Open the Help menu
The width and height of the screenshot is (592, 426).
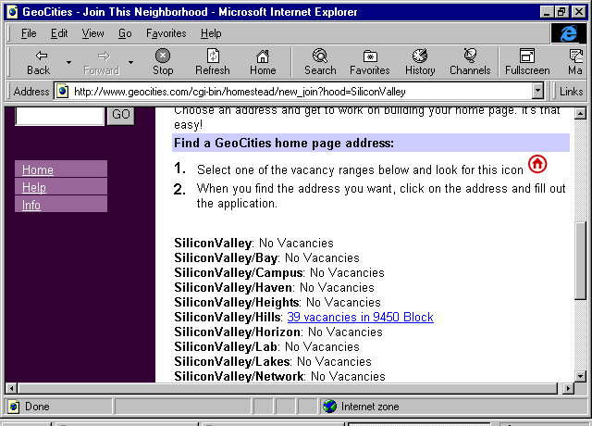pyautogui.click(x=211, y=33)
